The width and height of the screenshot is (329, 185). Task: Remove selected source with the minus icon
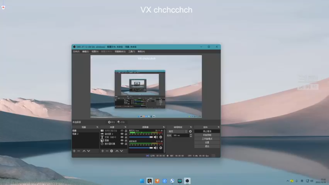107,151
